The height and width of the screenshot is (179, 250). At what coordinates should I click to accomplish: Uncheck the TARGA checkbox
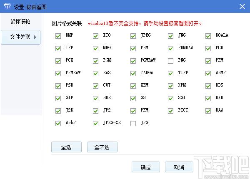click(133, 73)
